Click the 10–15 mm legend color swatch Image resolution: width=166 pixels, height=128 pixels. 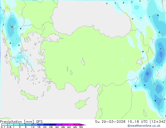click(x=35, y=125)
